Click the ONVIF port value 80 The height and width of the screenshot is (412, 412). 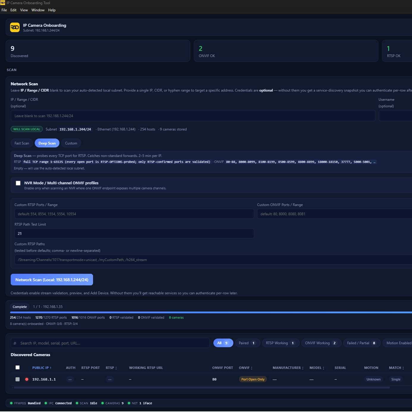(x=214, y=379)
